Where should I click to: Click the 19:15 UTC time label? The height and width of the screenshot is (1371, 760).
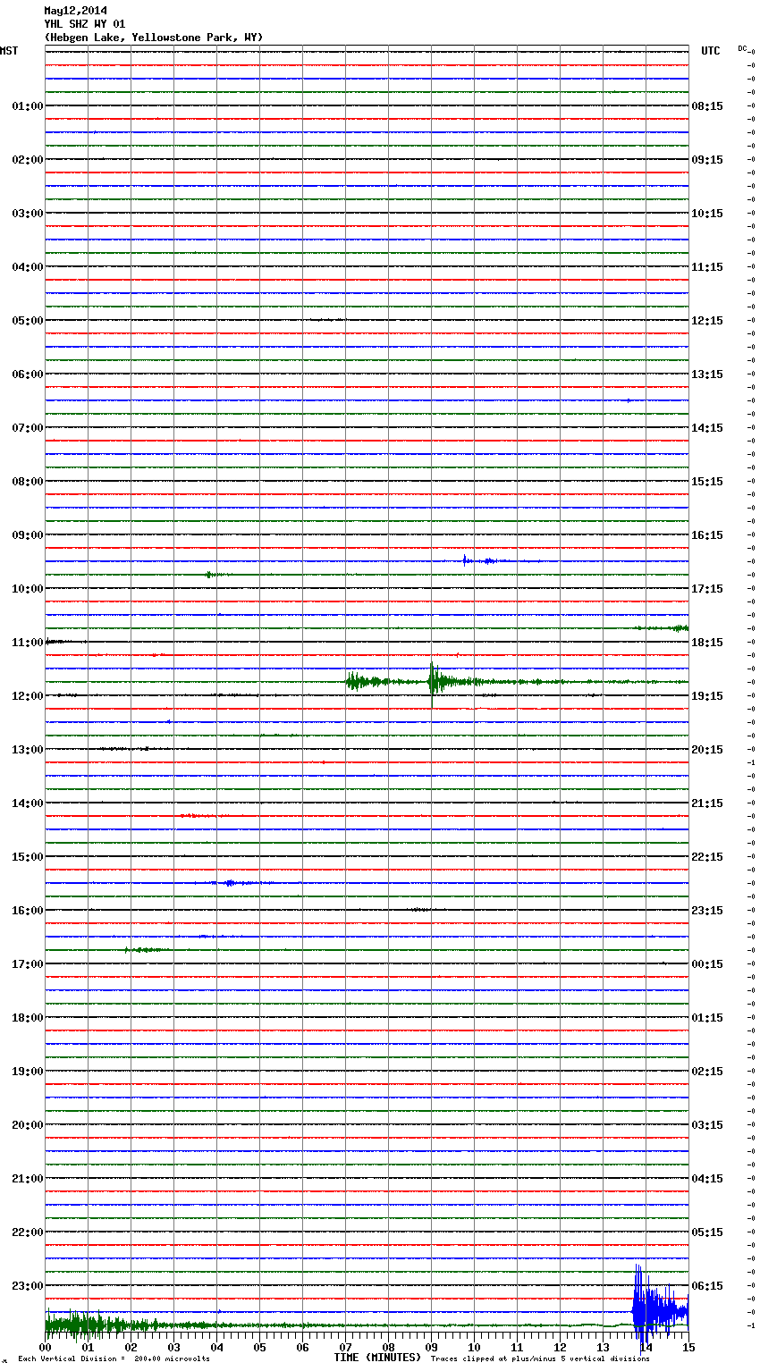tap(707, 695)
